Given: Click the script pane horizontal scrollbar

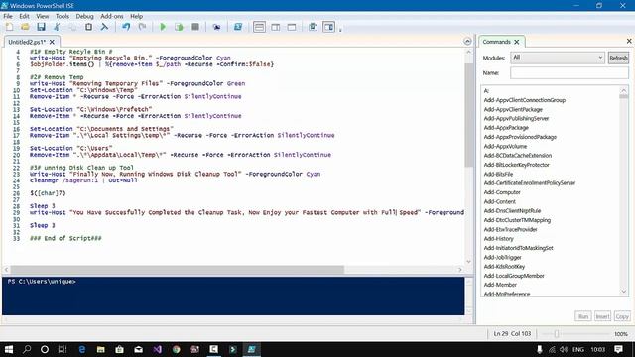Looking at the screenshot, I should coord(177,270).
